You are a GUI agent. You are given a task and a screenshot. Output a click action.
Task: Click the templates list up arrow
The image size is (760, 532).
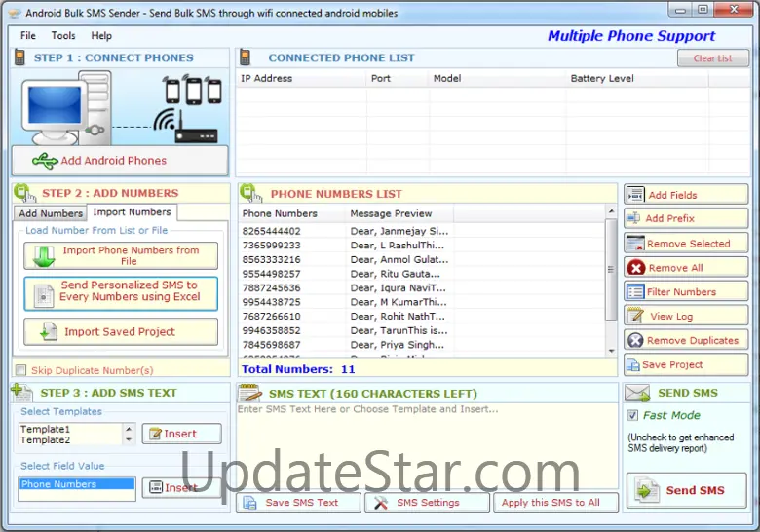point(129,429)
